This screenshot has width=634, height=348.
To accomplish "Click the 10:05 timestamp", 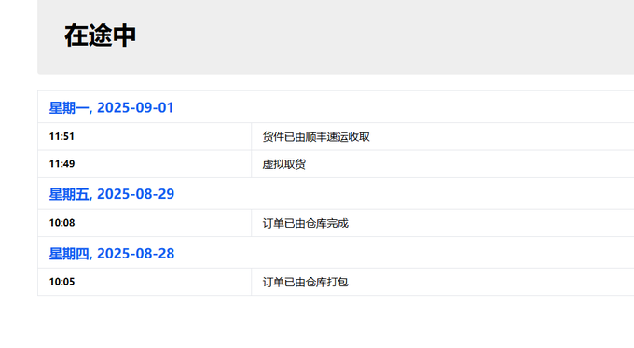I will [62, 282].
